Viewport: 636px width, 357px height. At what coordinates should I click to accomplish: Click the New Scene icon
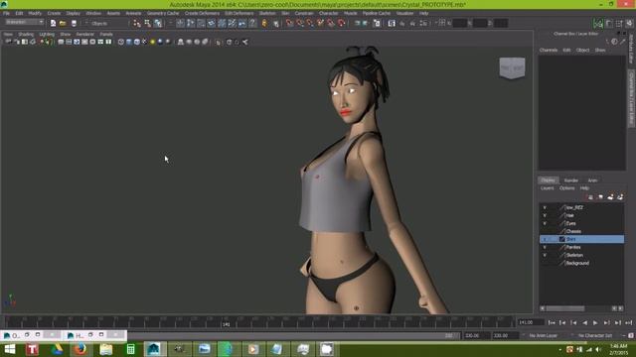click(53, 24)
